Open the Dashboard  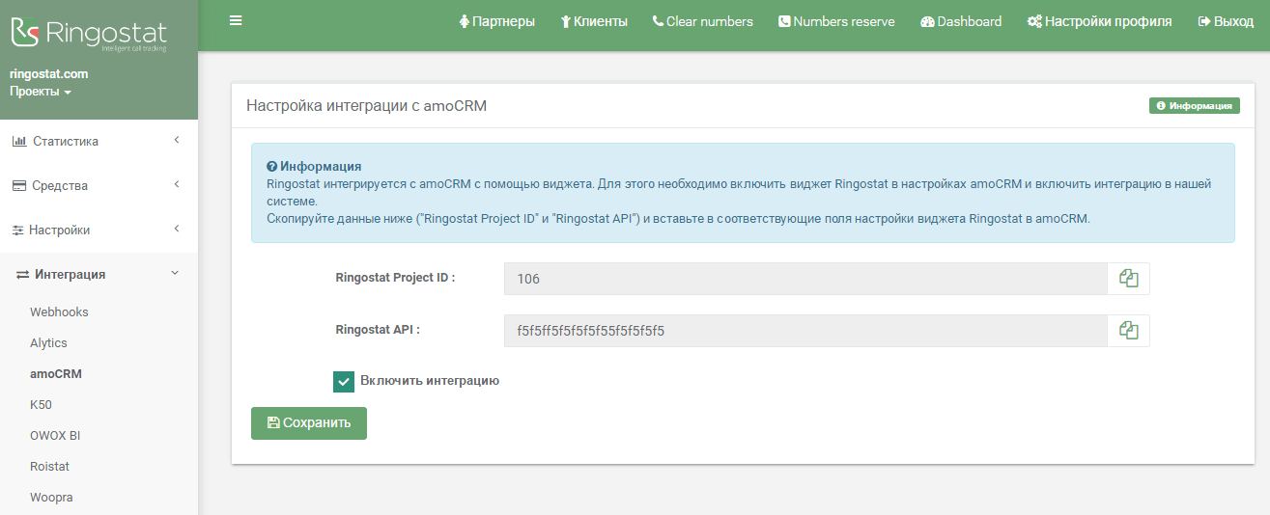tap(961, 21)
